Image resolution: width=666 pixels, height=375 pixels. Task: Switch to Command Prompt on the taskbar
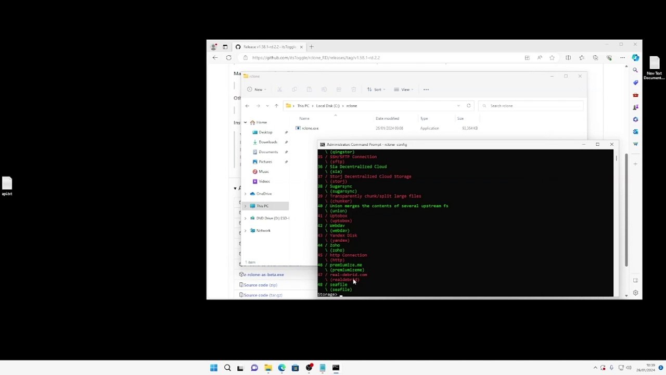pos(336,368)
